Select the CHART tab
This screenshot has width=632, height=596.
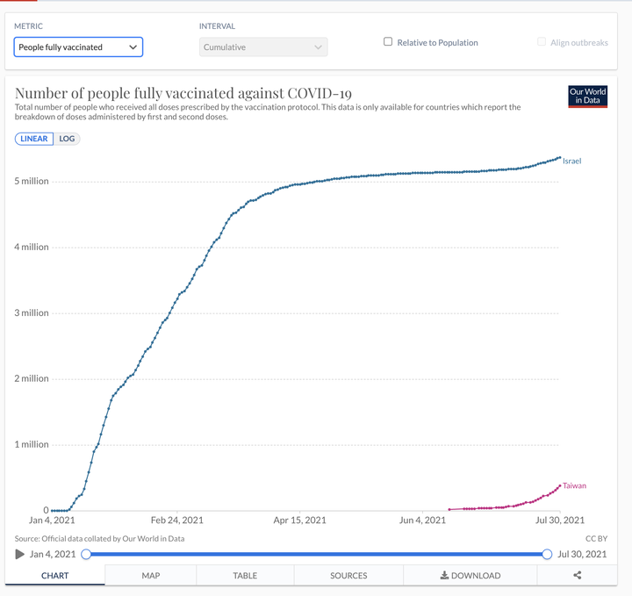[x=54, y=575]
